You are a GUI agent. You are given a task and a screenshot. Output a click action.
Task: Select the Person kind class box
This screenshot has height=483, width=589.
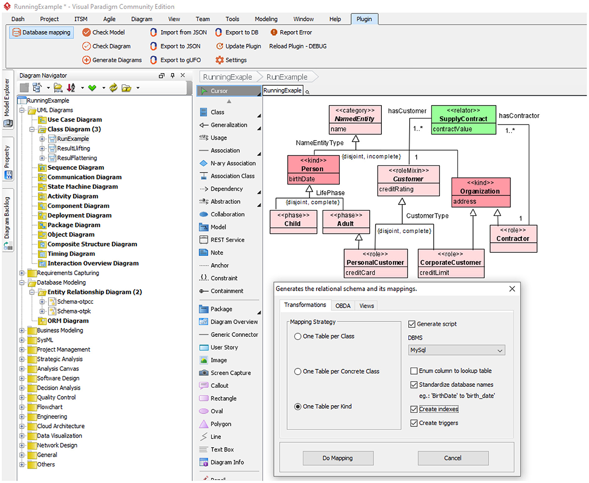[x=313, y=170]
